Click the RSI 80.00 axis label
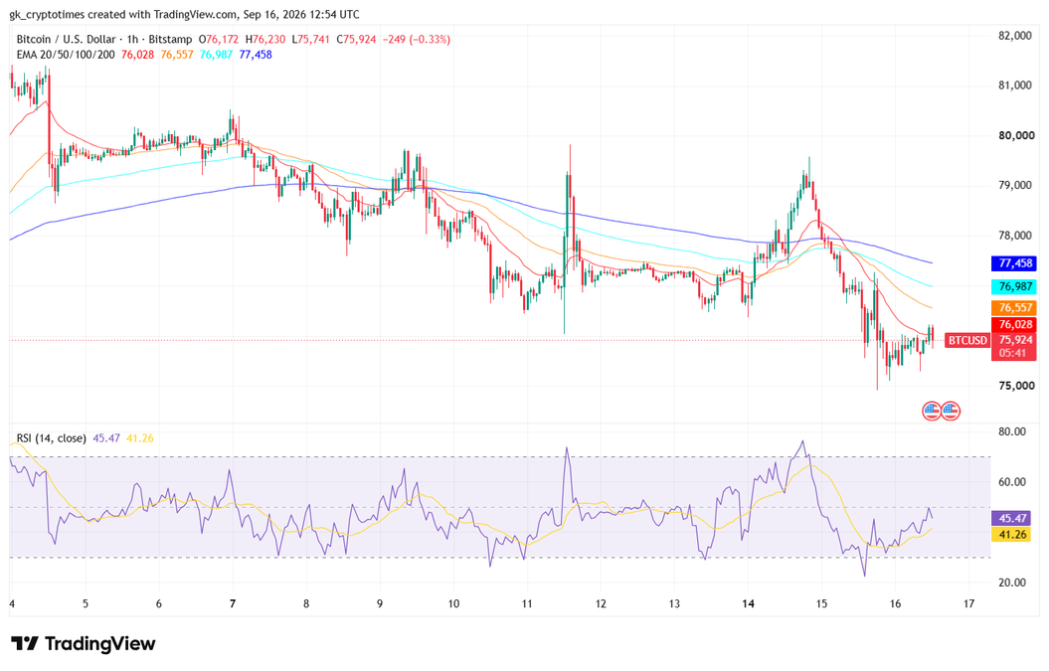 1011,431
